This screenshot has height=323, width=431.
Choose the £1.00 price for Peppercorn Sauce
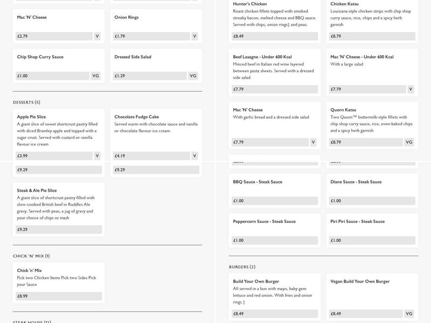pos(275,241)
